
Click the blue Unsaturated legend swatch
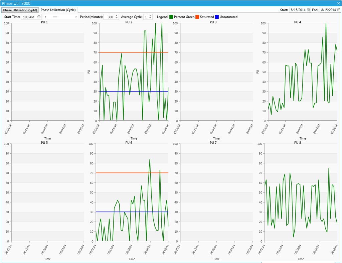click(217, 17)
